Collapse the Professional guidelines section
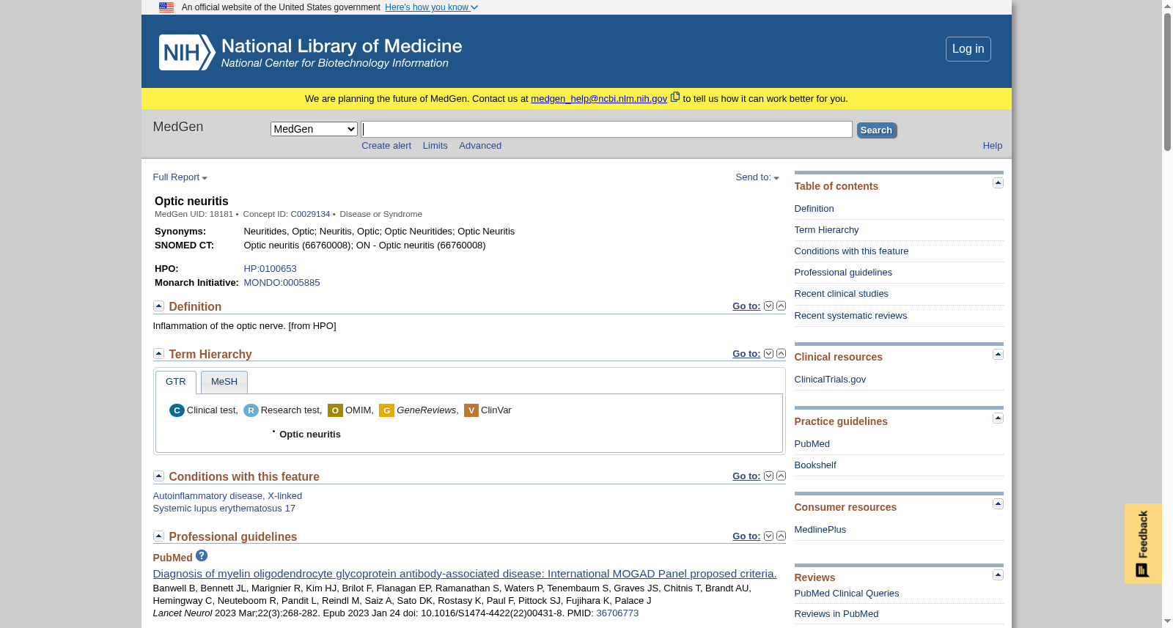Image resolution: width=1173 pixels, height=628 pixels. click(x=158, y=536)
